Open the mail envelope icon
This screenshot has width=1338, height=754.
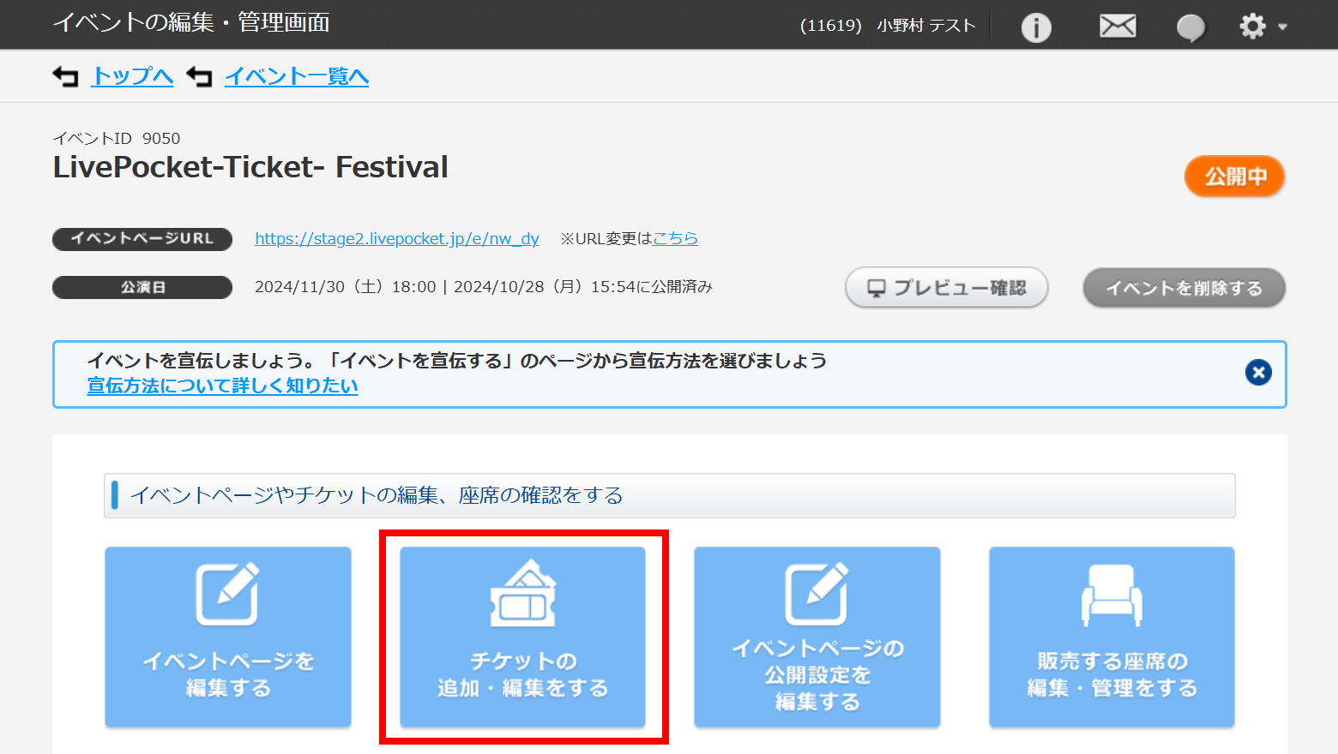click(x=1117, y=26)
